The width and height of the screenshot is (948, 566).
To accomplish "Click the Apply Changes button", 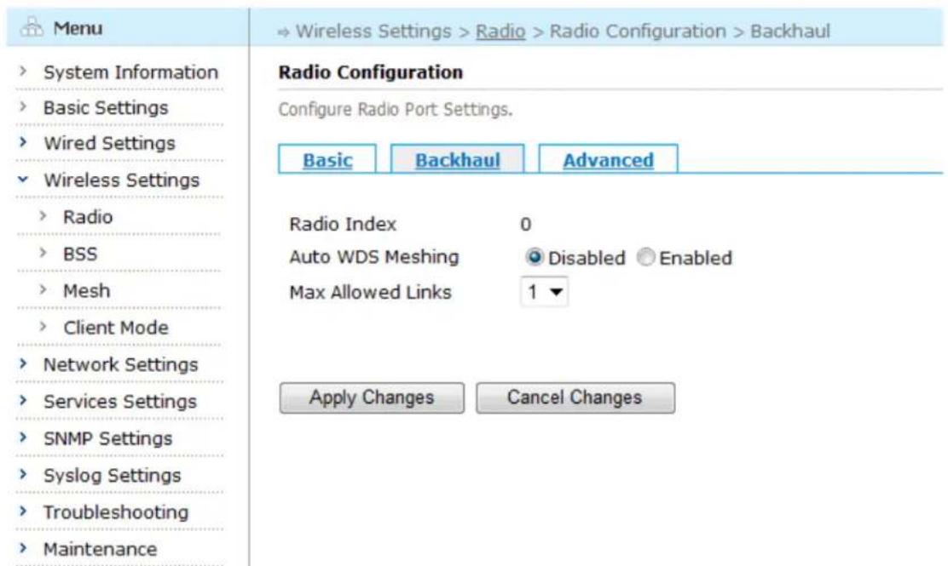I will pyautogui.click(x=372, y=397).
